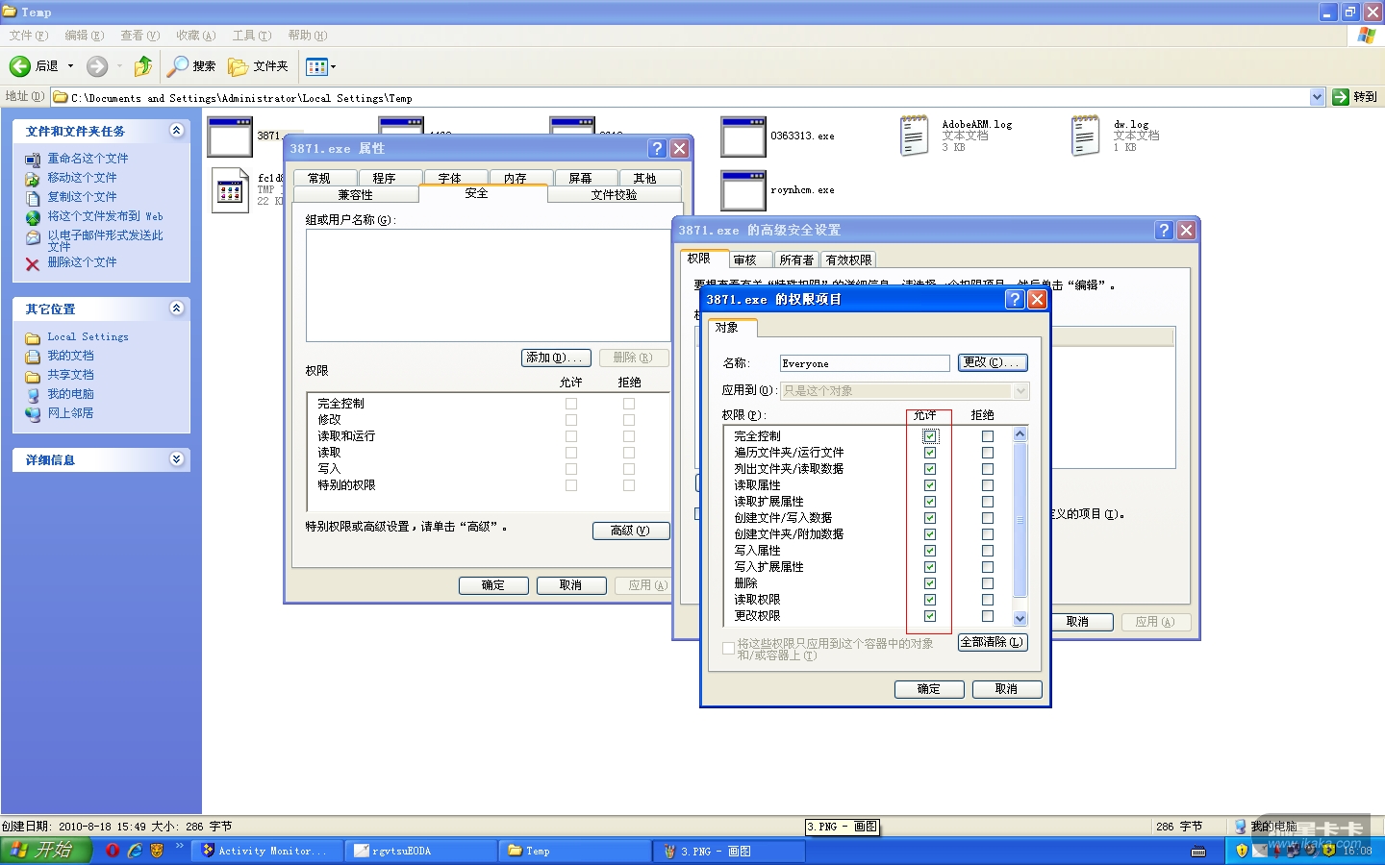
Task: Click the 名称 field showing Everyone
Action: 865,363
